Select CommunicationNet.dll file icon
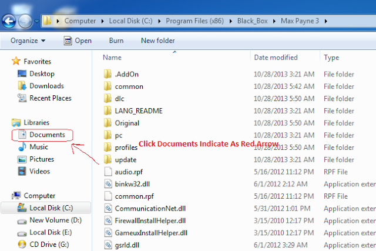This screenshot has width=376, height=251. tap(108, 208)
